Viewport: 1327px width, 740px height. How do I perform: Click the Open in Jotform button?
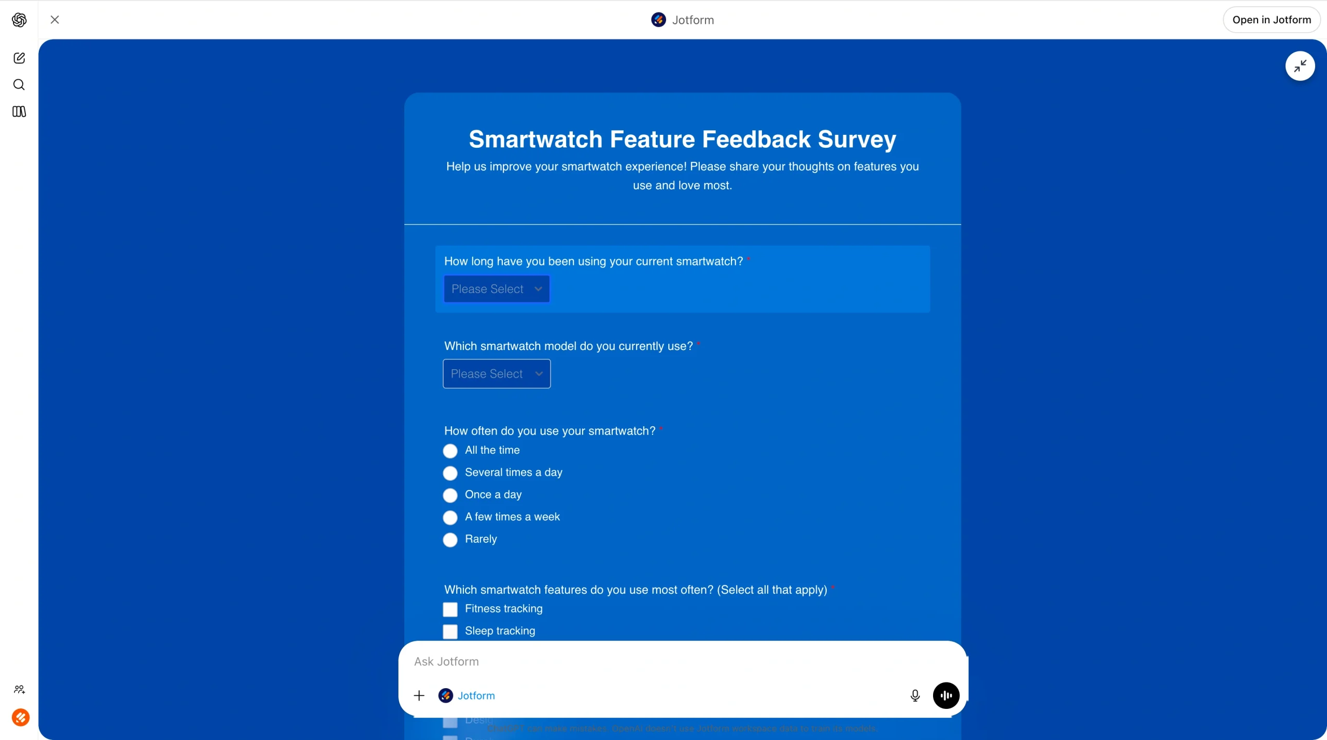(x=1270, y=20)
